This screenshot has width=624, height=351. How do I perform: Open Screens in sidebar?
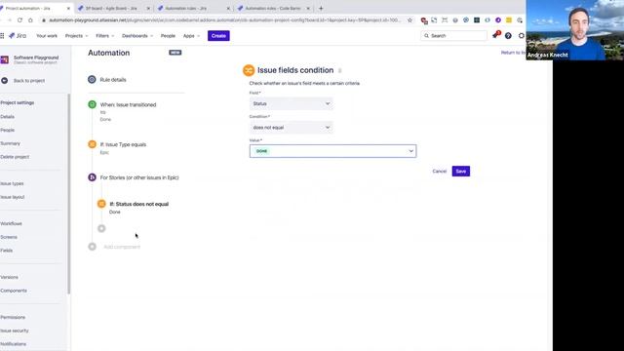coord(9,237)
